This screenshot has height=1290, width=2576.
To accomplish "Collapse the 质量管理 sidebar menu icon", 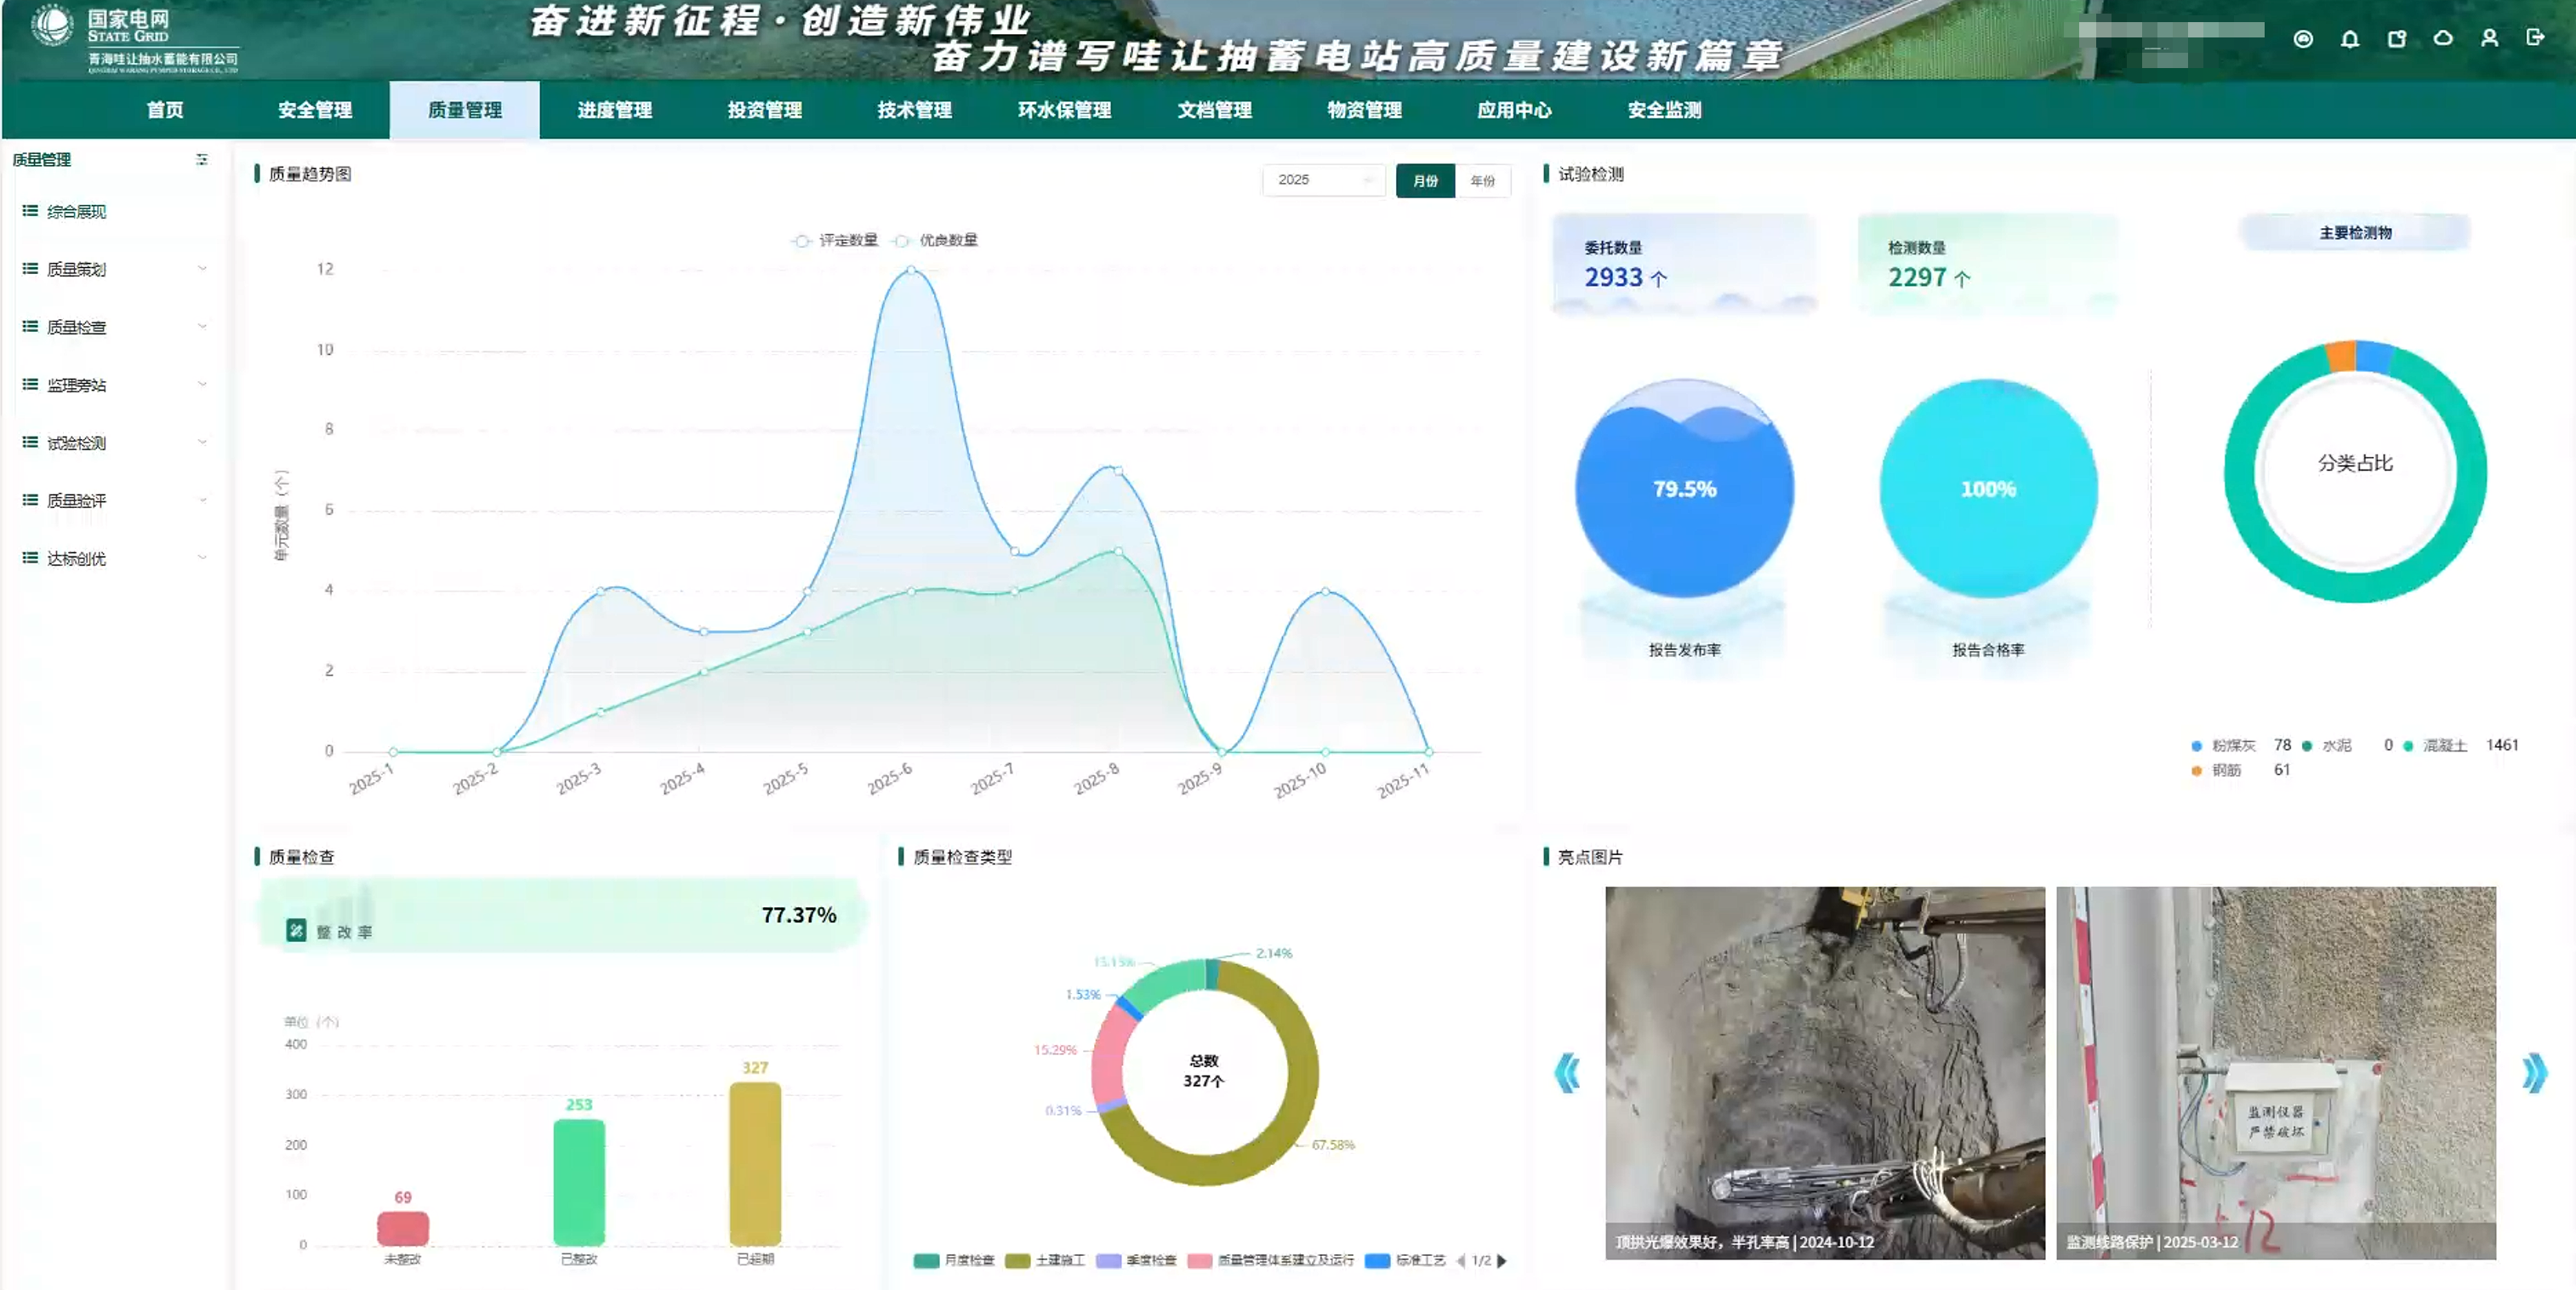I will (x=202, y=160).
